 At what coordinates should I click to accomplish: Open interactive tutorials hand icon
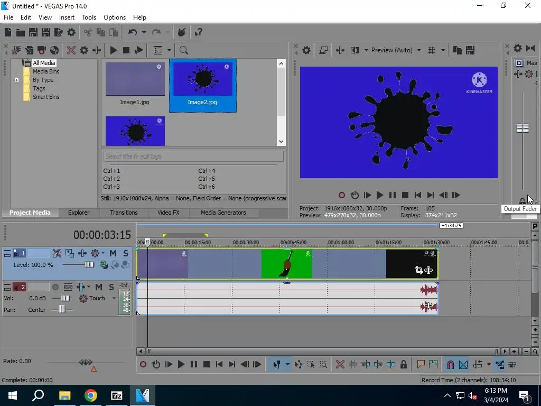182,32
